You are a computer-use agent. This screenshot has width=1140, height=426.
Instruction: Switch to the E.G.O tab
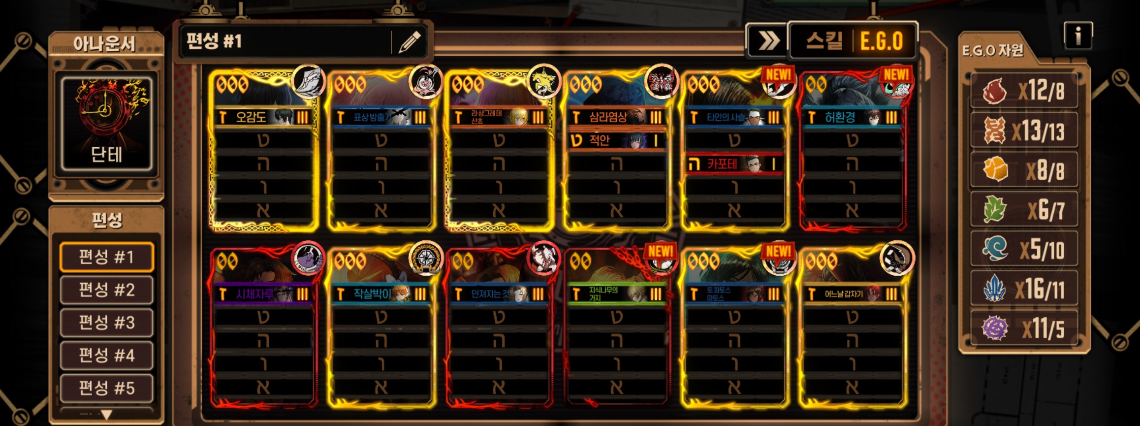point(881,41)
